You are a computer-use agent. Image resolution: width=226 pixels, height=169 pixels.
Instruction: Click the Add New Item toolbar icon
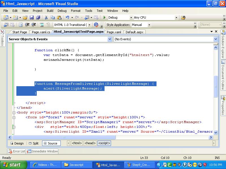[x=16, y=17]
